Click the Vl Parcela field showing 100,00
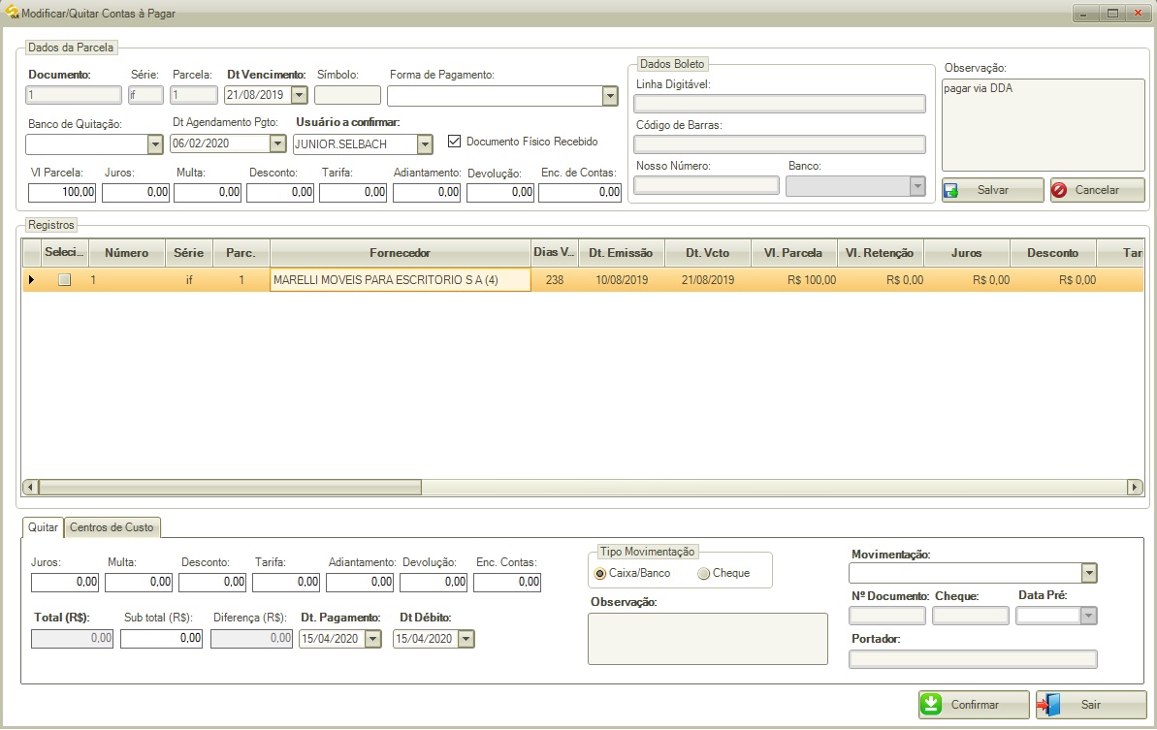The image size is (1157, 730). 62,193
